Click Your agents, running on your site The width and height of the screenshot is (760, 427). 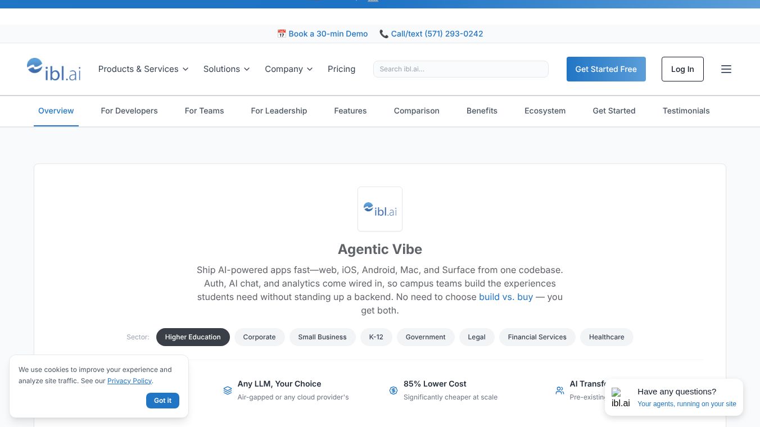pos(687,404)
